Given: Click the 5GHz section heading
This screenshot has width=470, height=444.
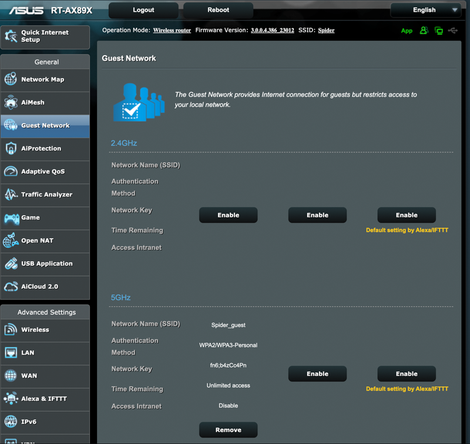Looking at the screenshot, I should (120, 298).
